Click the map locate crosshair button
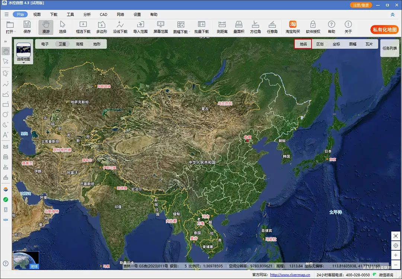Screen dimensions: 402x279 click(396, 245)
